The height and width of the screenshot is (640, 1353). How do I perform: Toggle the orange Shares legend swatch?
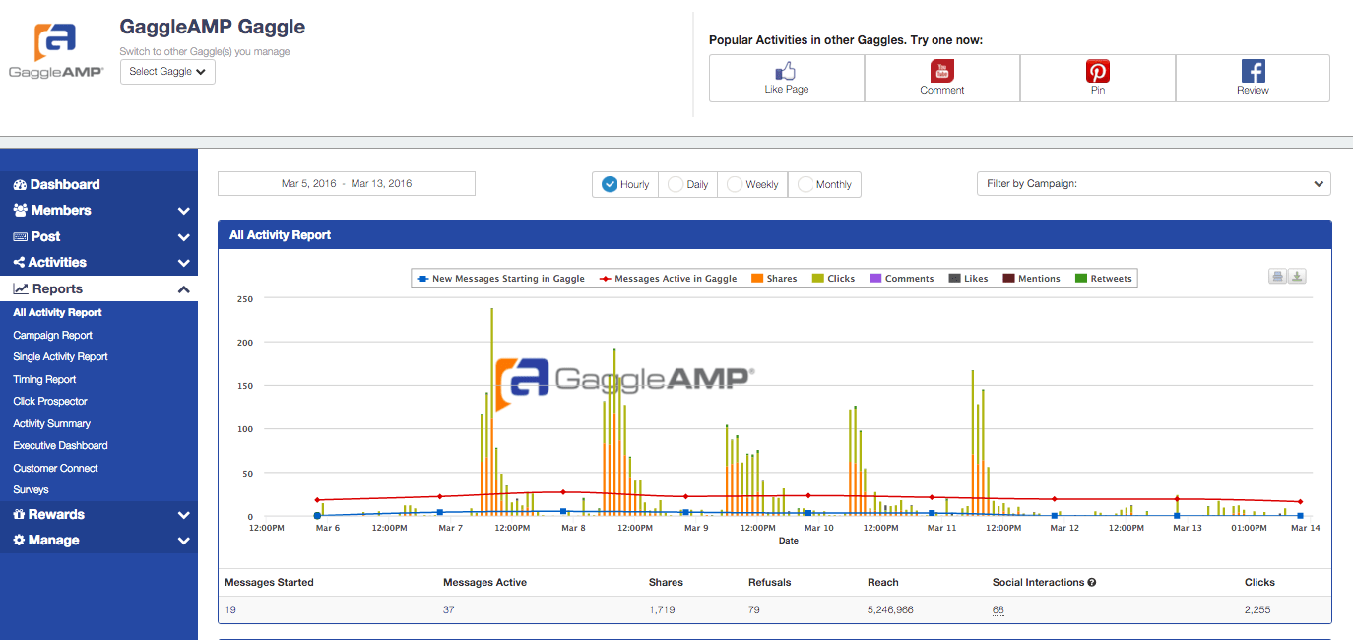pyautogui.click(x=757, y=279)
